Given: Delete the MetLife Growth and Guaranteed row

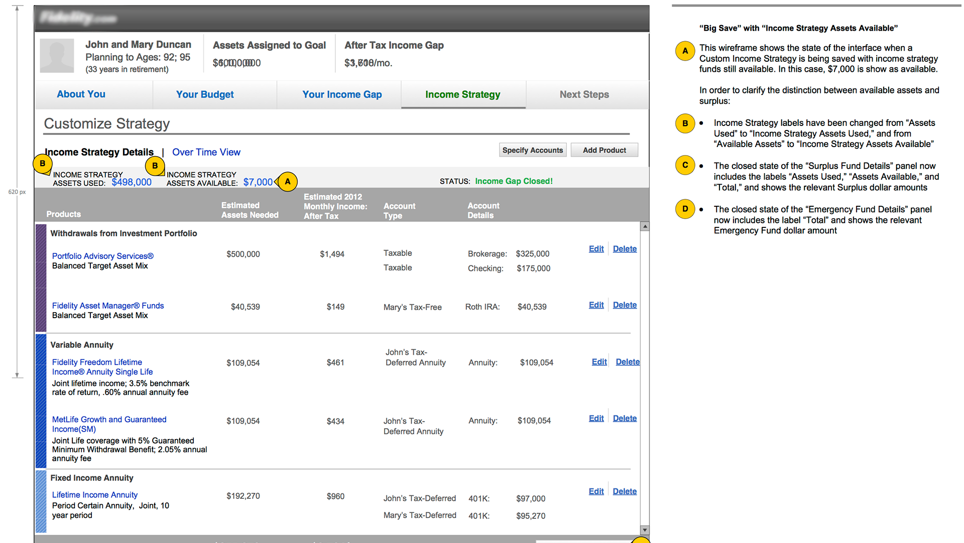Looking at the screenshot, I should point(625,419).
